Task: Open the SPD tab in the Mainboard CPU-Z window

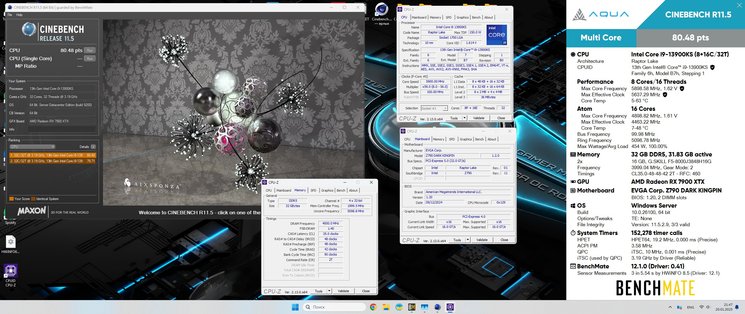Action: [x=452, y=139]
